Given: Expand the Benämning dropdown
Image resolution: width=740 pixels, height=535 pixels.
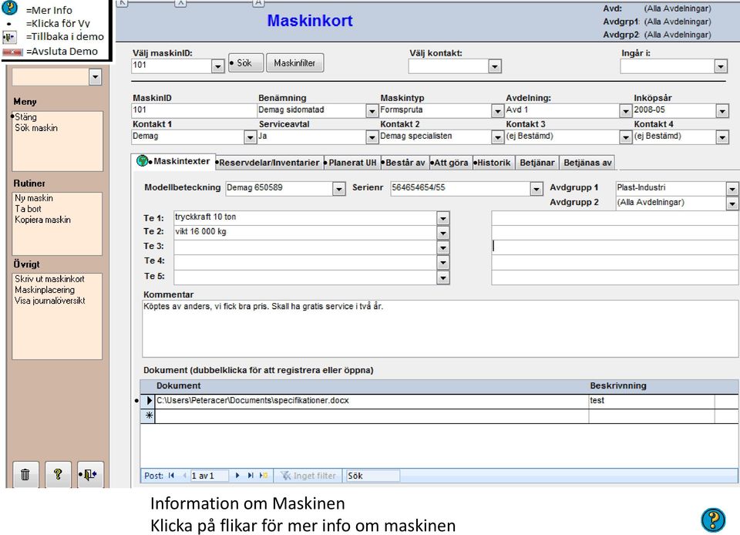Looking at the screenshot, I should coord(372,111).
